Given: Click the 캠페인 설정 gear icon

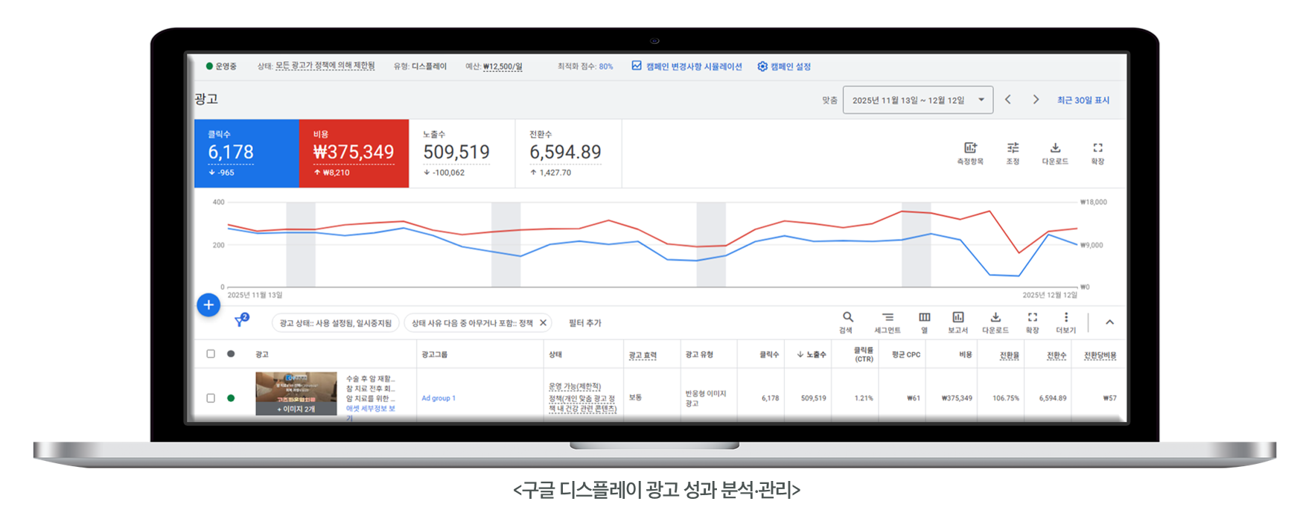Looking at the screenshot, I should pyautogui.click(x=762, y=66).
